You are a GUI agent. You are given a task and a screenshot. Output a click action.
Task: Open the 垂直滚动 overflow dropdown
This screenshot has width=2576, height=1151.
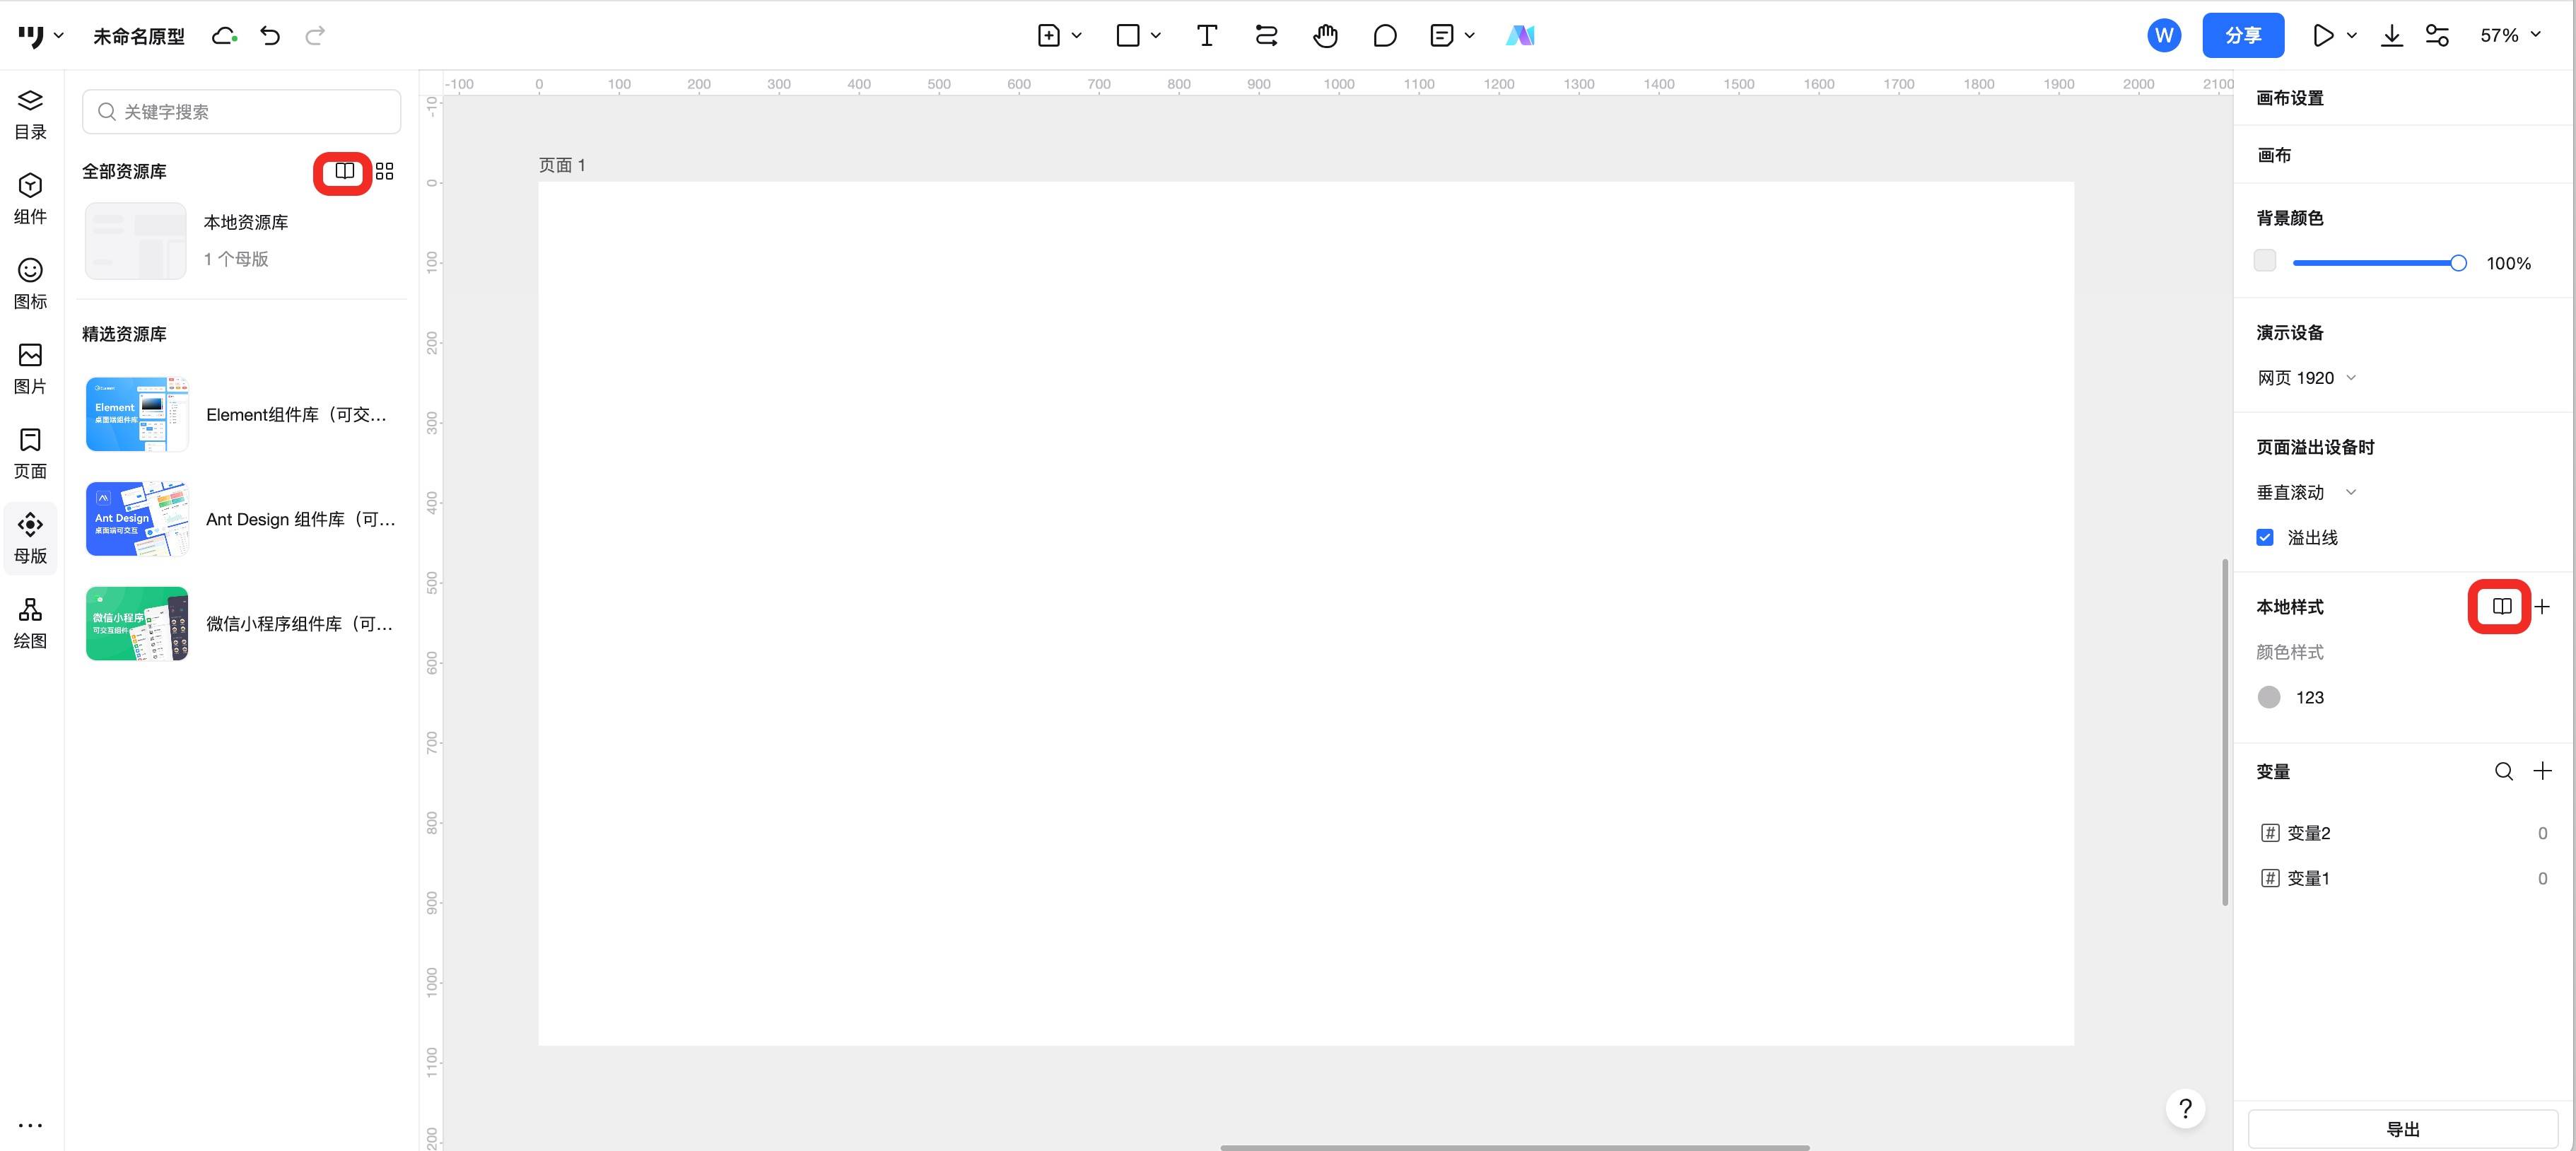pos(2306,492)
